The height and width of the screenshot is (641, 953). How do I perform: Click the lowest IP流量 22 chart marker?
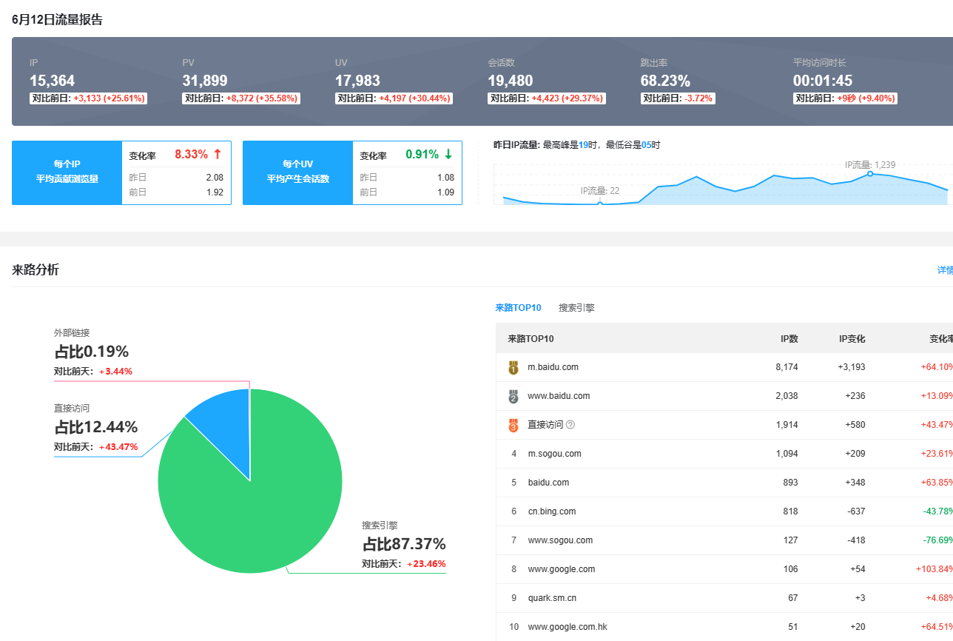coord(600,204)
